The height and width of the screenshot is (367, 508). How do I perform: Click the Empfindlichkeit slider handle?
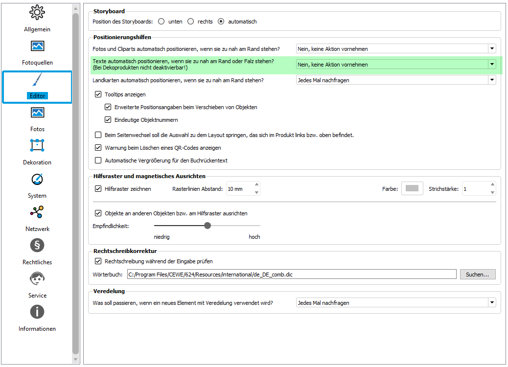(208, 226)
